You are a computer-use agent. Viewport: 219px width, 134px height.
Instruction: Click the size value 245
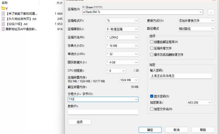click(60, 19)
